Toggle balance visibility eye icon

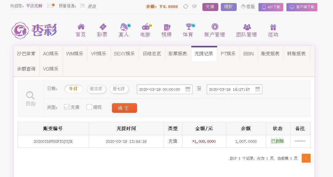point(194,6)
